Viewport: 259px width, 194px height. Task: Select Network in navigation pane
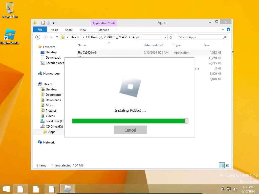point(49,142)
